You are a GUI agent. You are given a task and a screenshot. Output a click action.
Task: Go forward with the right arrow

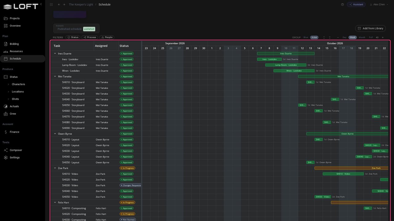[64, 5]
